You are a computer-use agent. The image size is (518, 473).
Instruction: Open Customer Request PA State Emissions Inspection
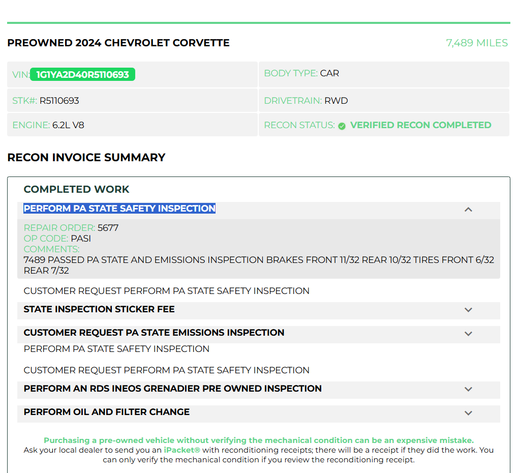click(259, 334)
